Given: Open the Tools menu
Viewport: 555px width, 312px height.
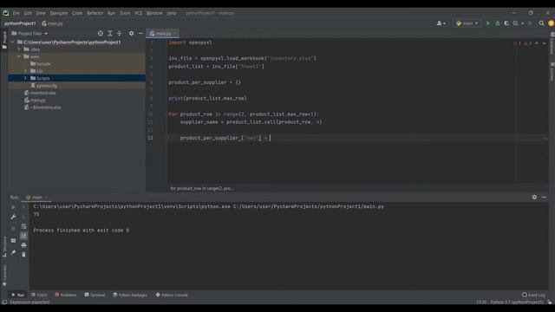Looking at the screenshot, I should (x=125, y=13).
